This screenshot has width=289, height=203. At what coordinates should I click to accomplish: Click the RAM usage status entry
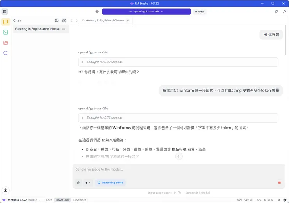245,200
